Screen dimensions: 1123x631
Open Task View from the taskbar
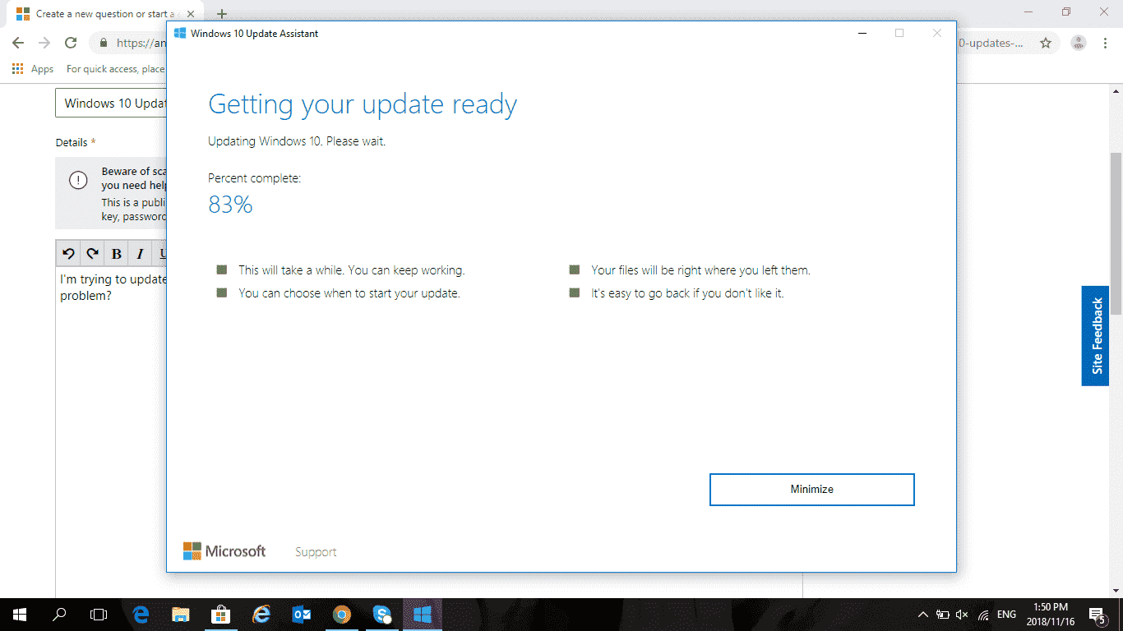pos(99,614)
